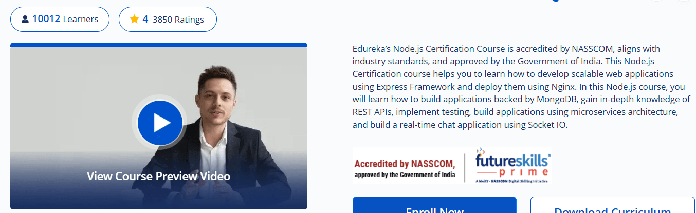Select the ratings pill with star
The image size is (696, 213).
[x=168, y=20]
